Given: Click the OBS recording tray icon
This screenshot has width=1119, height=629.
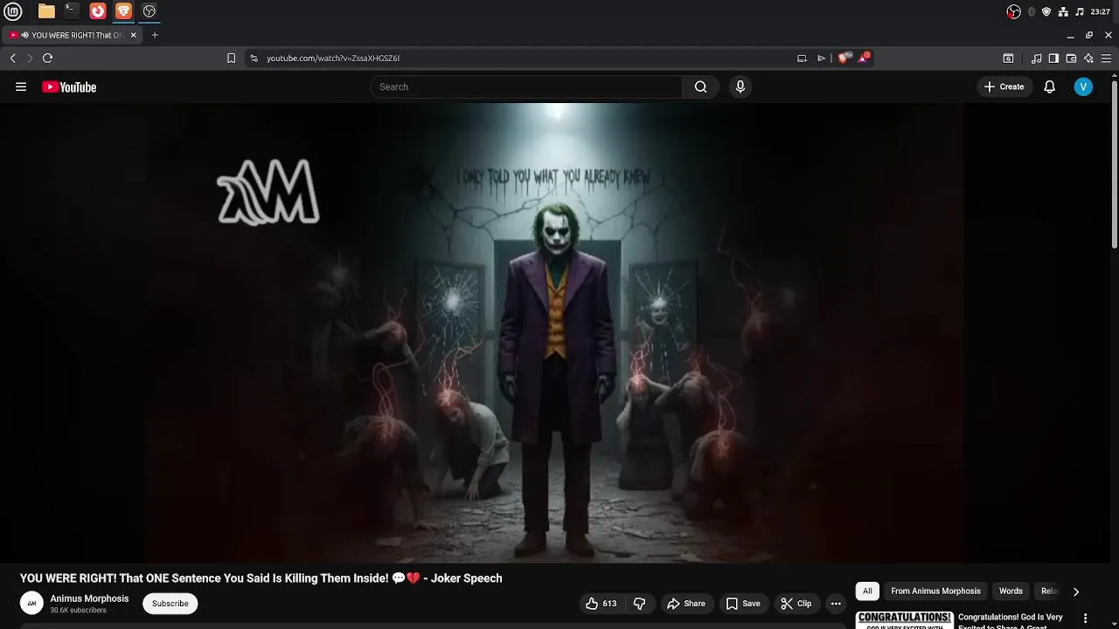Looking at the screenshot, I should point(1014,11).
